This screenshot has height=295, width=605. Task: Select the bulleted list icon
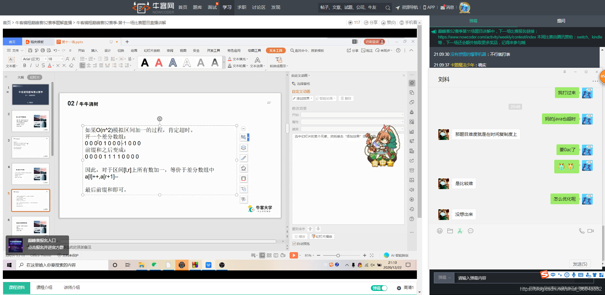pyautogui.click(x=82, y=59)
